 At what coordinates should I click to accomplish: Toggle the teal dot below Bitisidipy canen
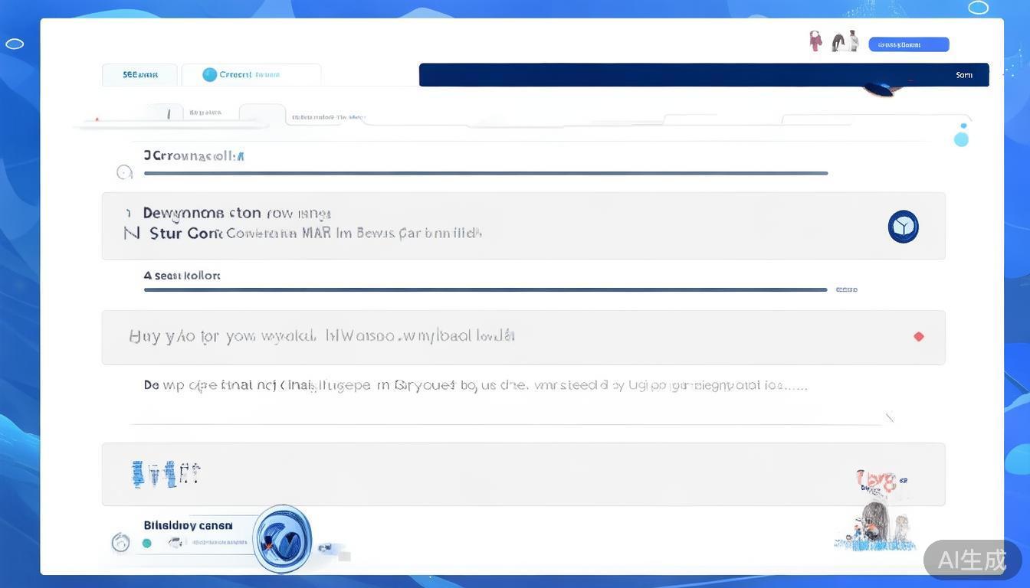[x=146, y=543]
